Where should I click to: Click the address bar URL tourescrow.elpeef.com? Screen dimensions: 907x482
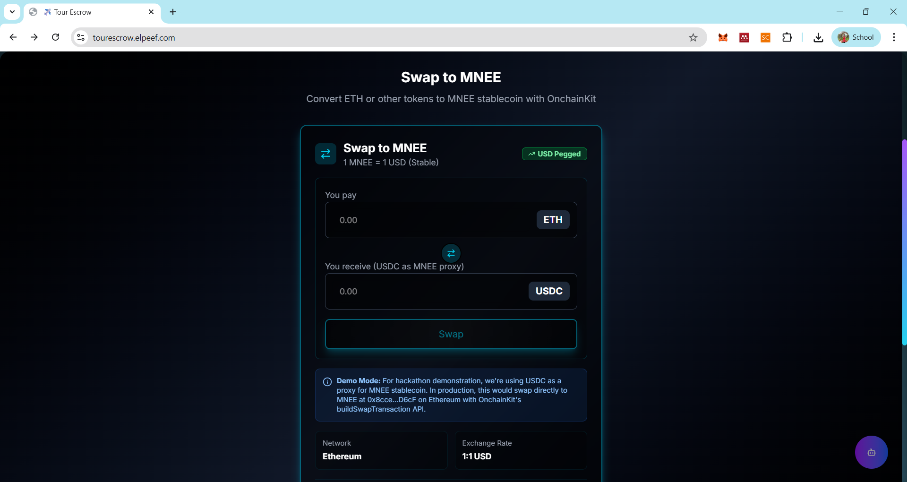pyautogui.click(x=134, y=38)
